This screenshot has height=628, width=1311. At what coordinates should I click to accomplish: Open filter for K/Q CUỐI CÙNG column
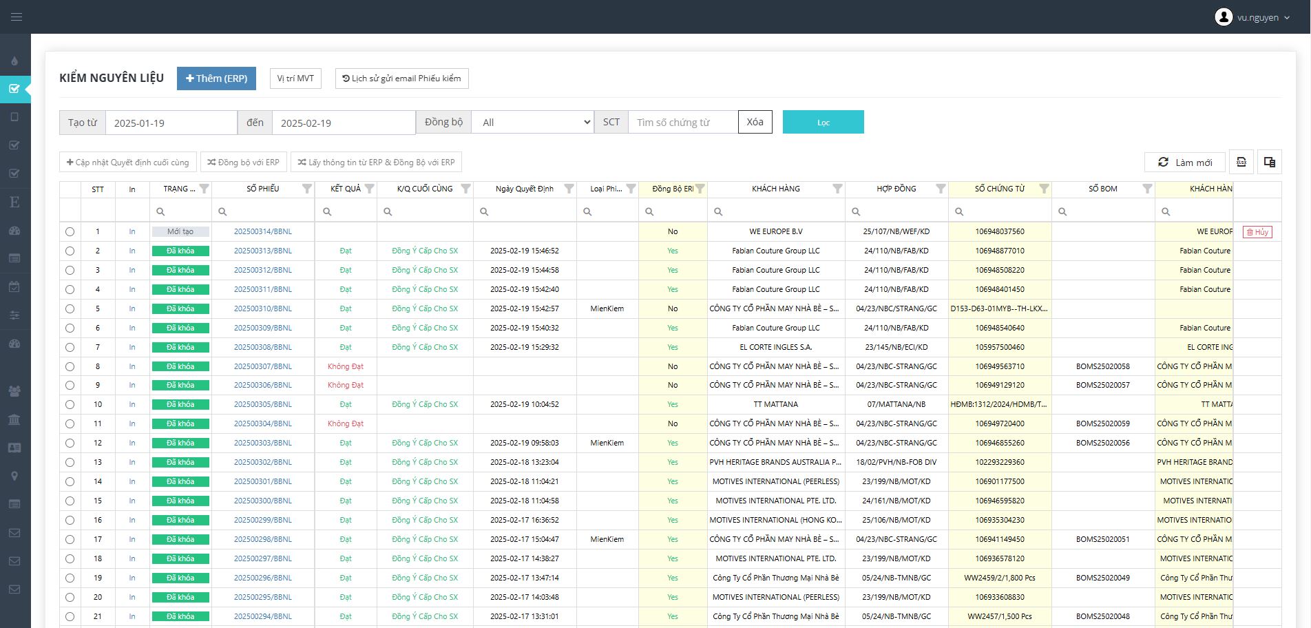click(465, 189)
